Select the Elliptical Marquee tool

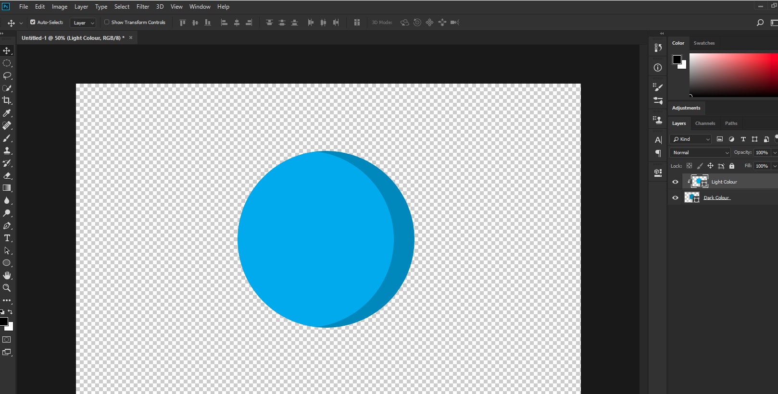7,63
